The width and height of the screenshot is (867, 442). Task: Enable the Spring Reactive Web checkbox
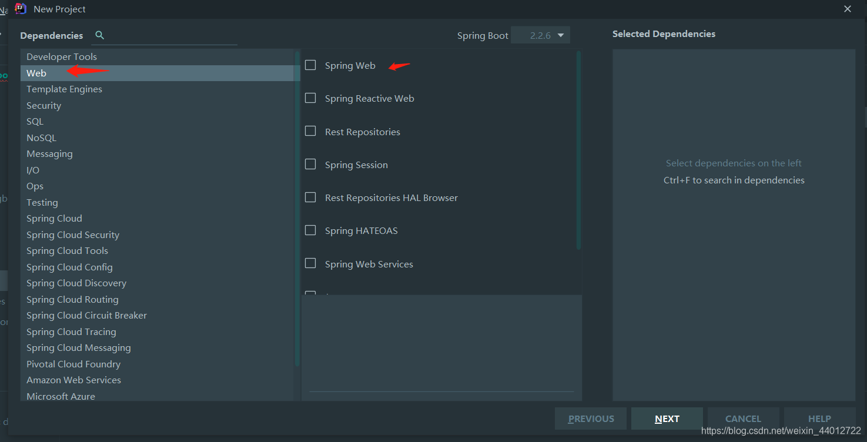tap(310, 98)
